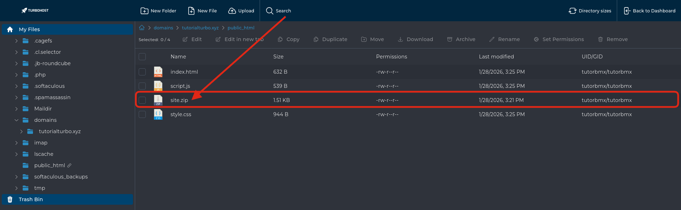681x210 pixels.
Task: Open the Trash Bin icon
Action: tap(10, 199)
